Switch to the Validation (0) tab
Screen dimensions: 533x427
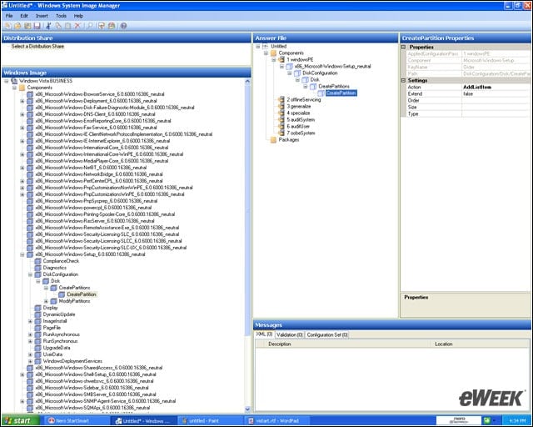click(289, 334)
